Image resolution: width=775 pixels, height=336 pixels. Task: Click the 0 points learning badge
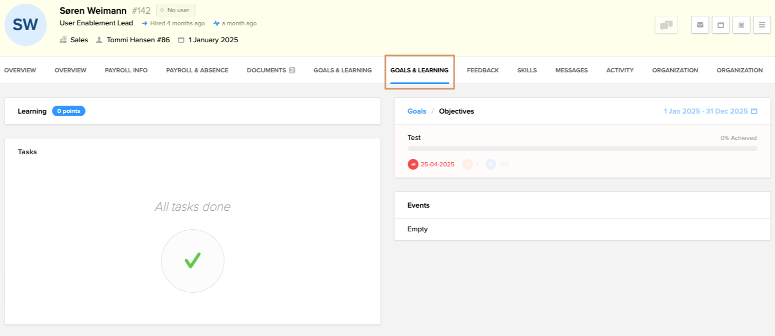click(68, 111)
